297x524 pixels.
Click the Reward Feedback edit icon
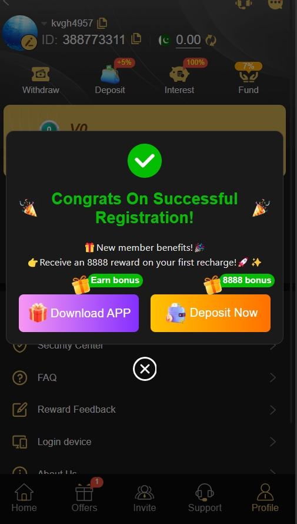[x=19, y=410]
